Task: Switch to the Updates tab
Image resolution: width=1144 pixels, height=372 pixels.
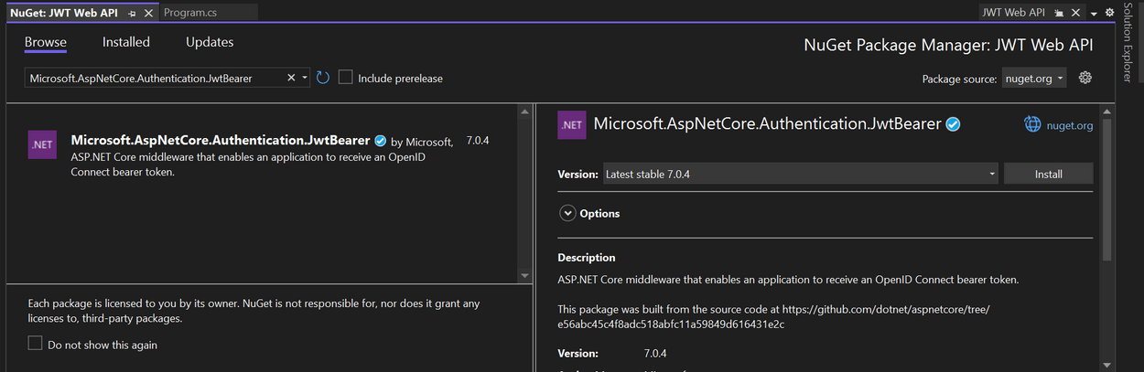Action: [210, 42]
